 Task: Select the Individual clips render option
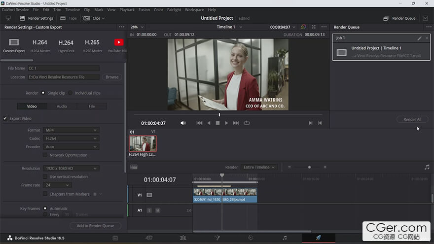pos(71,93)
